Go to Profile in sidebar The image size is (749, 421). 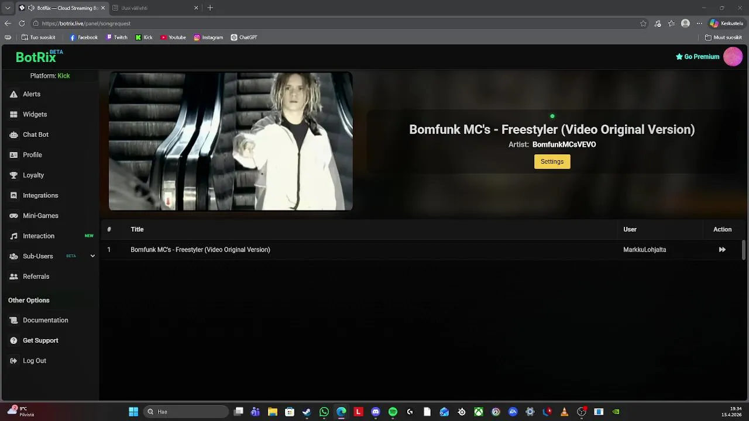click(32, 155)
